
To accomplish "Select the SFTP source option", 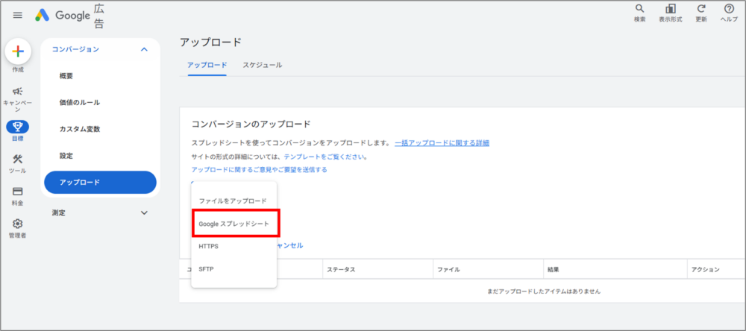I will pos(207,268).
